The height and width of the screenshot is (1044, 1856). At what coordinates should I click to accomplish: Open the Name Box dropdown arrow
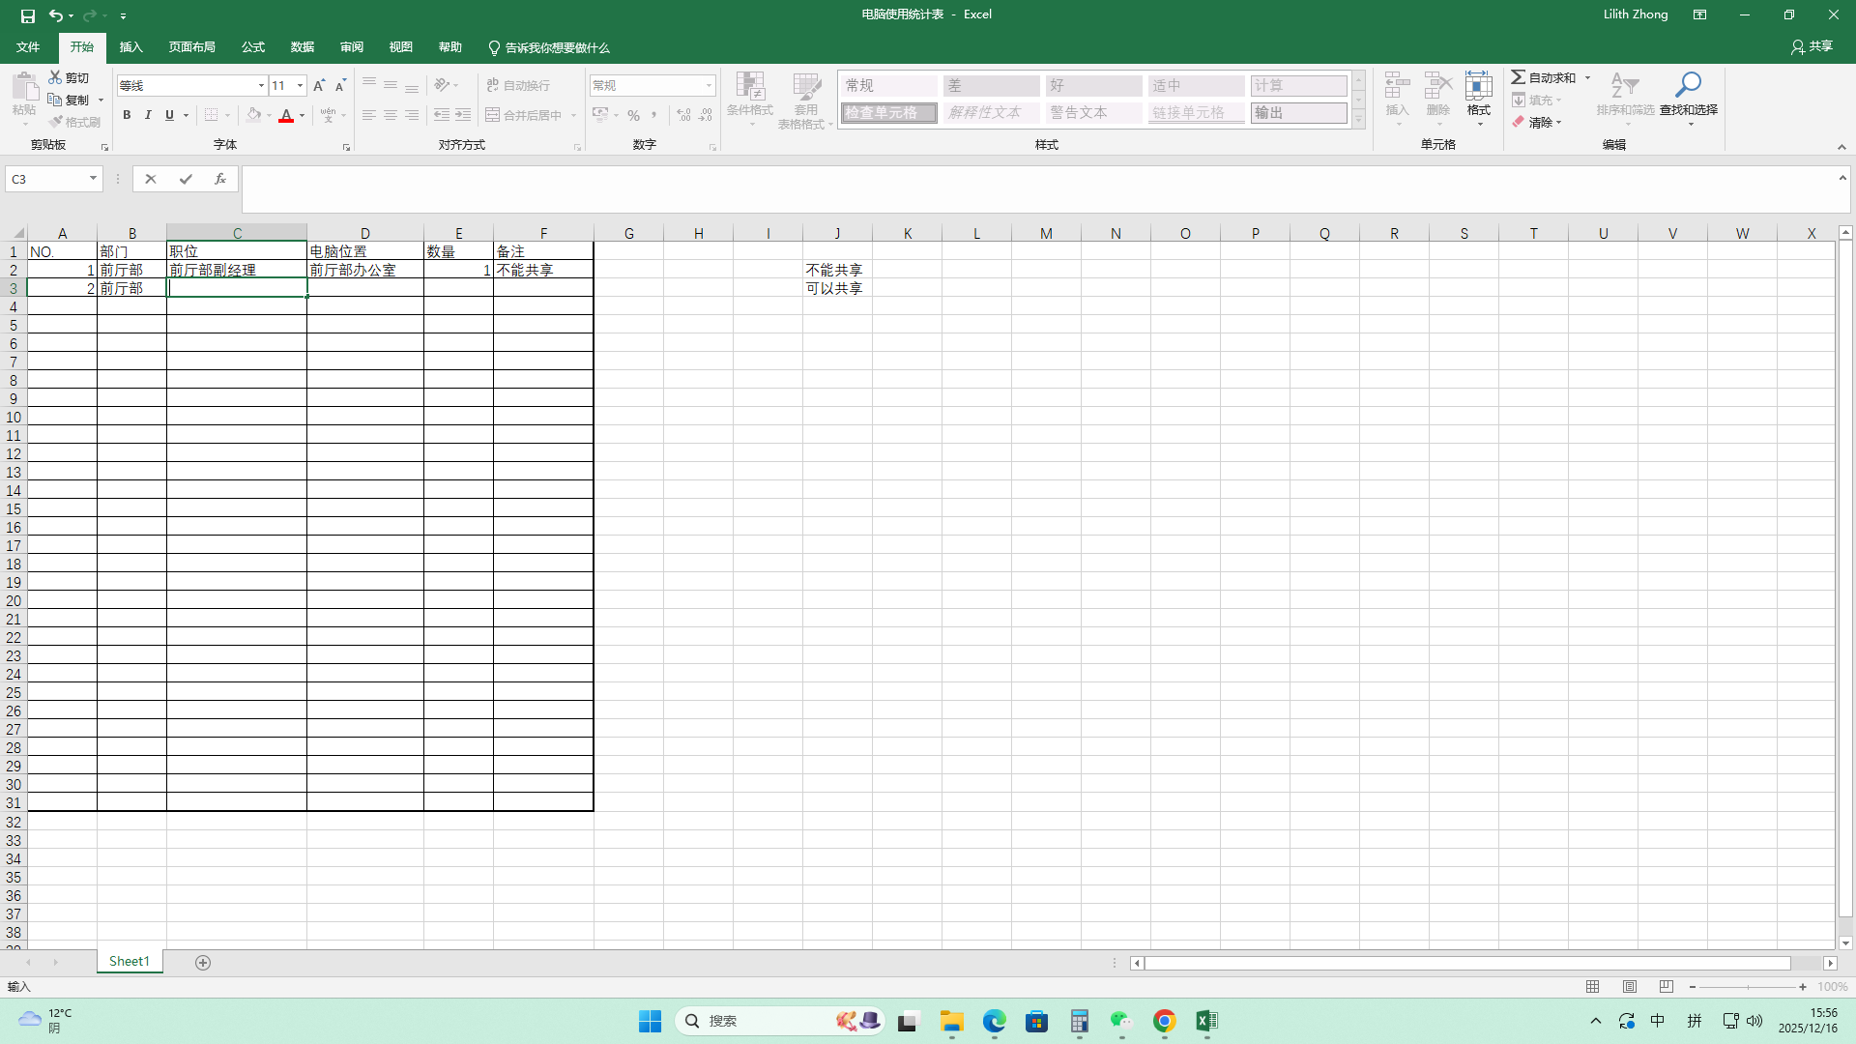tap(93, 179)
